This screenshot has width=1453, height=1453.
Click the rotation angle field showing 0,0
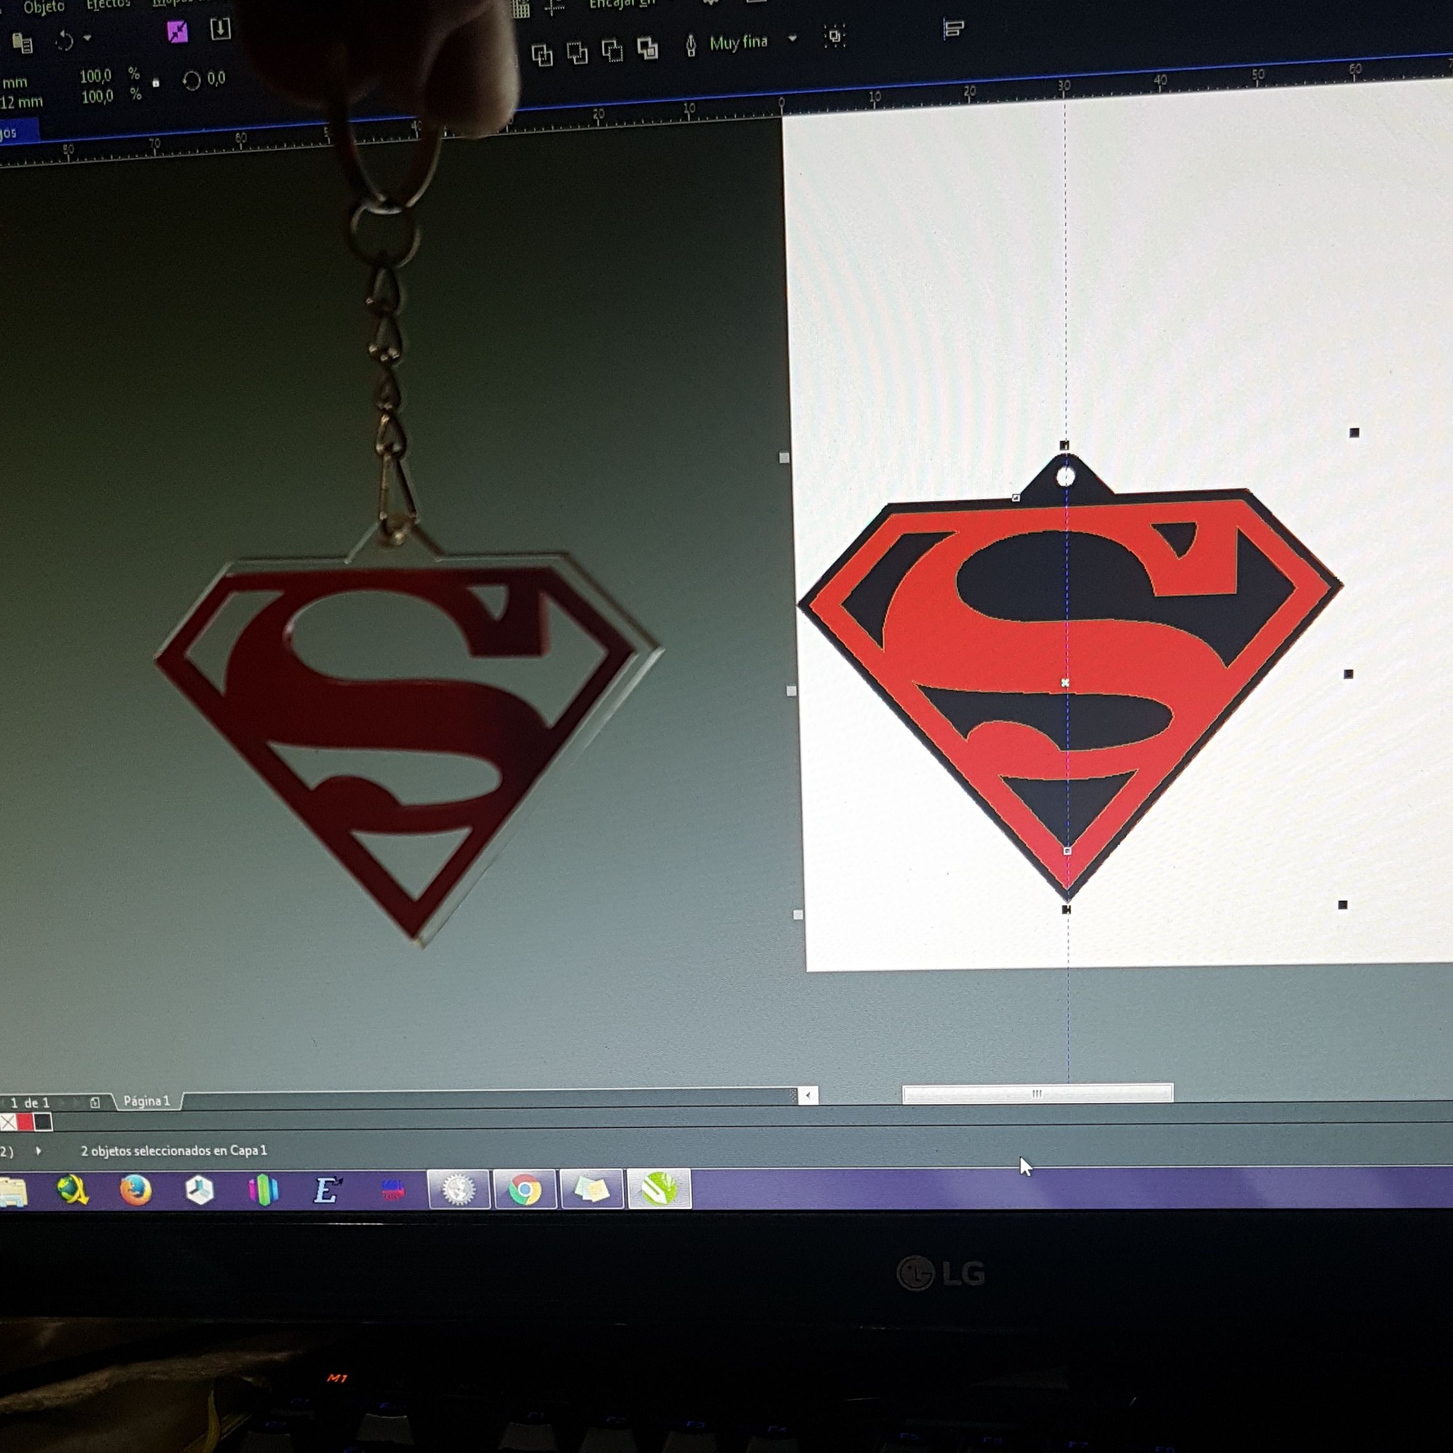coord(216,78)
